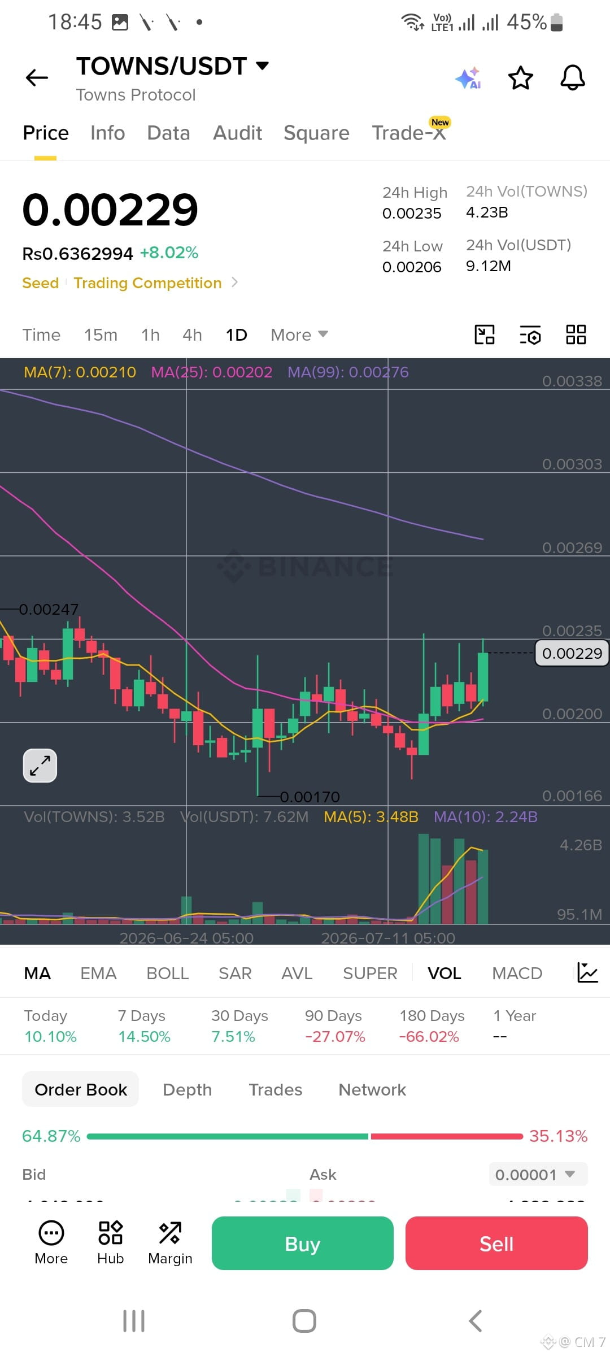Tap Android back navigation button
The height and width of the screenshot is (1356, 610).
tap(476, 1321)
